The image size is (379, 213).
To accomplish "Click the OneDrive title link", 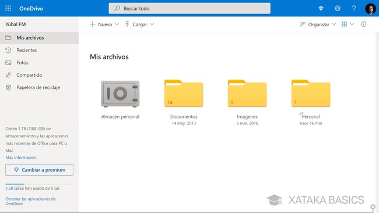I will pos(31,9).
